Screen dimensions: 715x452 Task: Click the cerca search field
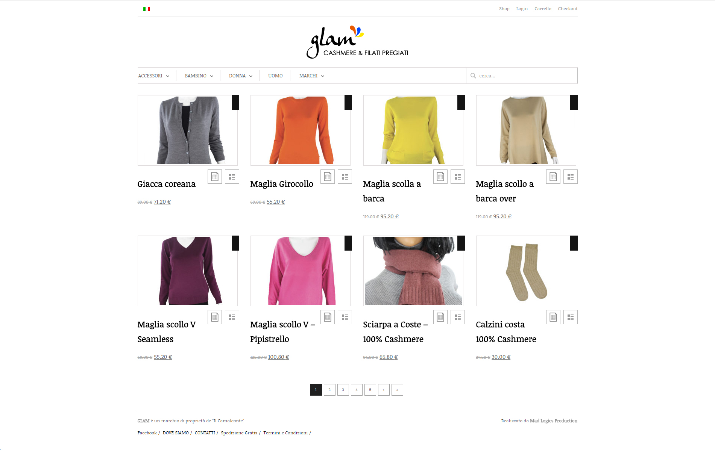[522, 76]
